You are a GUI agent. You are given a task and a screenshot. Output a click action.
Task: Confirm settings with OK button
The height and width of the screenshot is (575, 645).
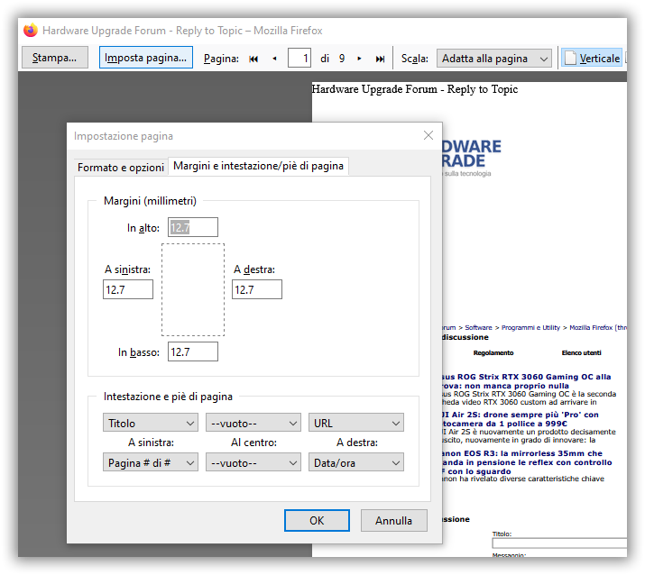pyautogui.click(x=317, y=520)
